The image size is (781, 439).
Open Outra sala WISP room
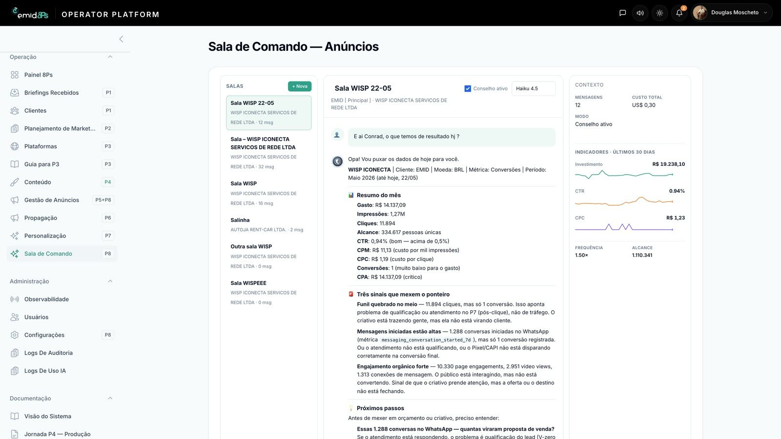(x=268, y=256)
